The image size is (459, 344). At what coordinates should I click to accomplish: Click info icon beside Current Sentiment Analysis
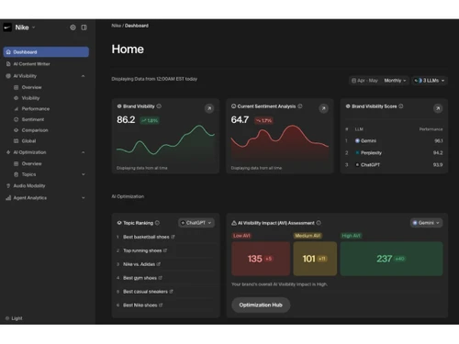(300, 106)
